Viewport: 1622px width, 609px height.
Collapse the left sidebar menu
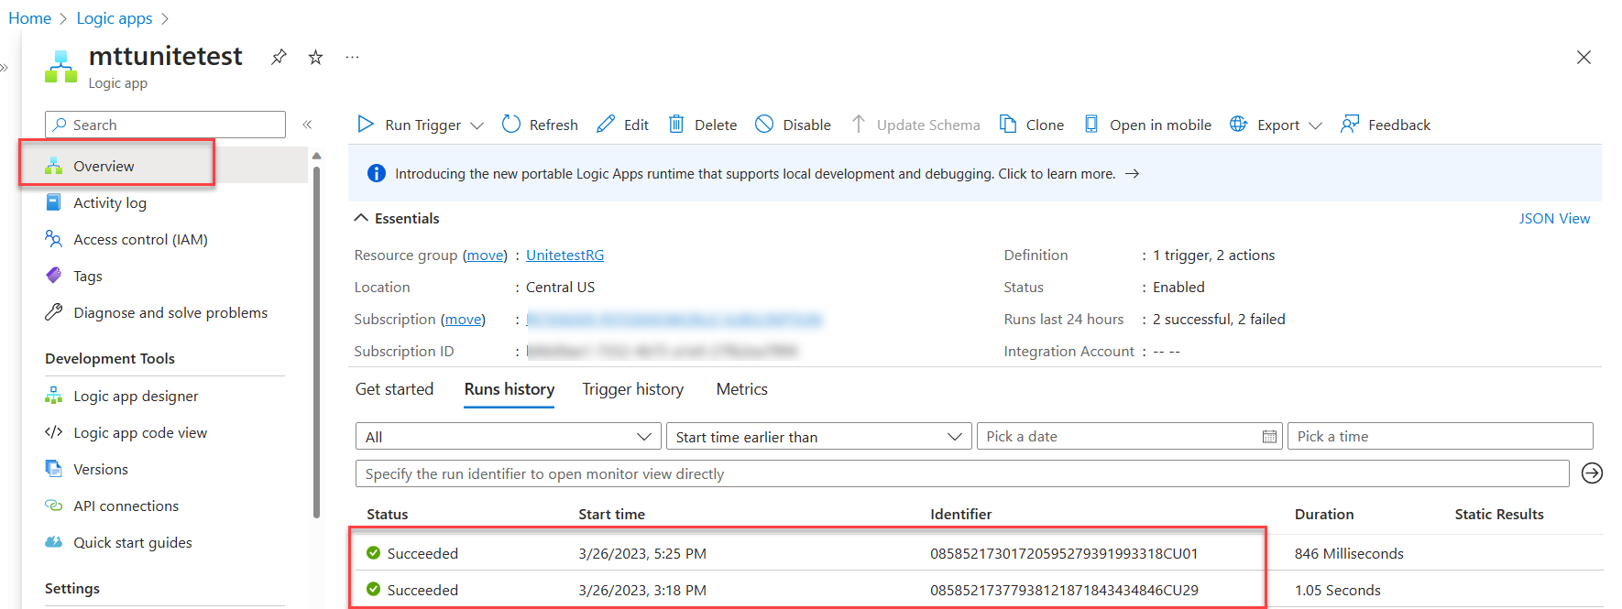click(308, 125)
